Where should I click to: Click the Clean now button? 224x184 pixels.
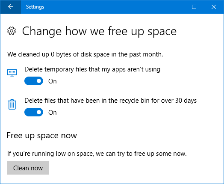28,168
